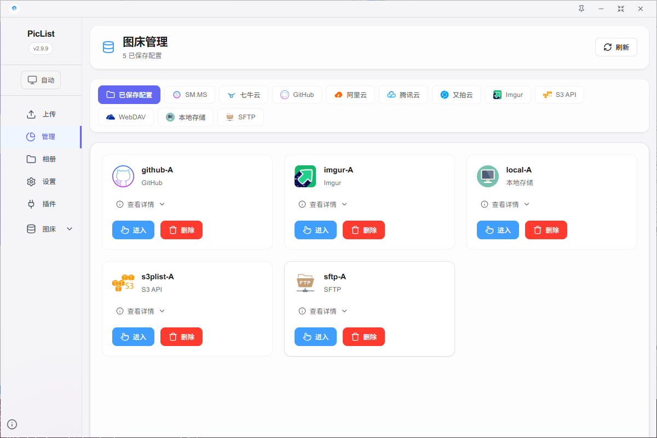The width and height of the screenshot is (657, 438).
Task: Expand 查看详情 for local-A
Action: point(505,204)
